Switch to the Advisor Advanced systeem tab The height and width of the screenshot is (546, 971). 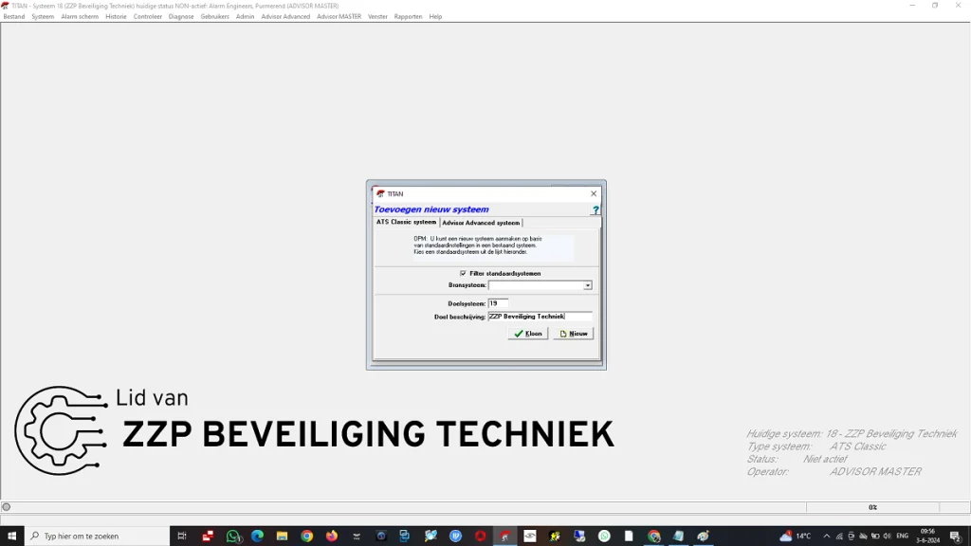481,223
